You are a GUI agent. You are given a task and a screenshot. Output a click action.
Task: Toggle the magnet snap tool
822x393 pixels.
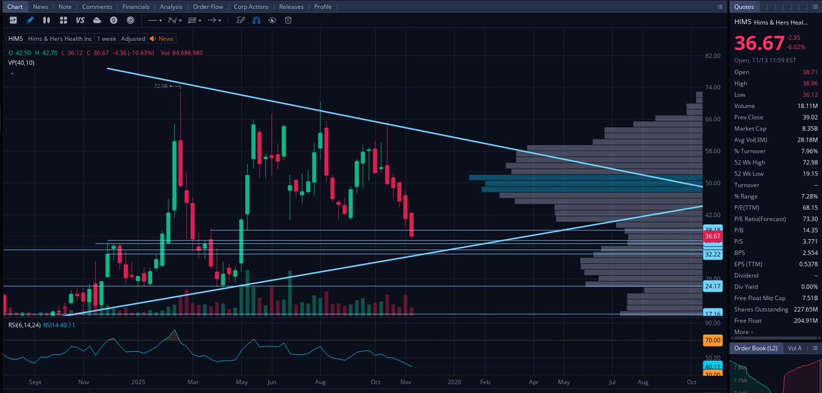(256, 20)
